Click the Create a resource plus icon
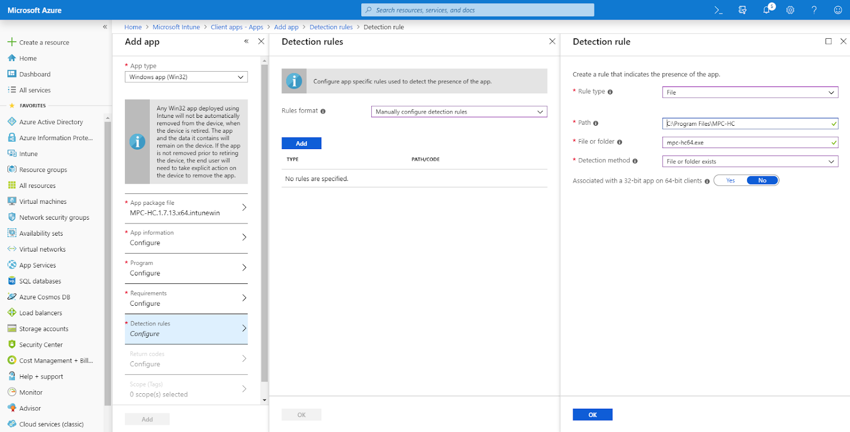 point(12,42)
